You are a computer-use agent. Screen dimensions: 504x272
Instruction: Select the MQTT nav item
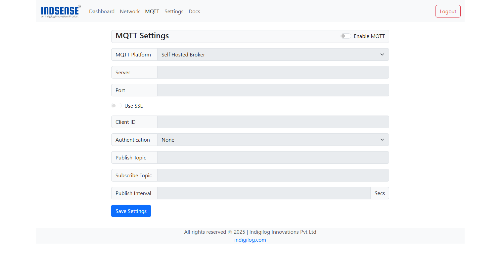[x=152, y=11]
